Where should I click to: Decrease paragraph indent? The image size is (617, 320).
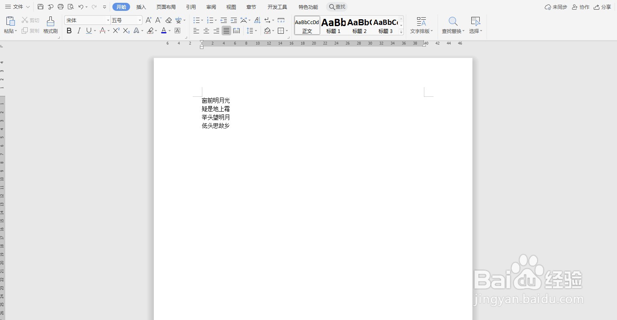point(224,20)
